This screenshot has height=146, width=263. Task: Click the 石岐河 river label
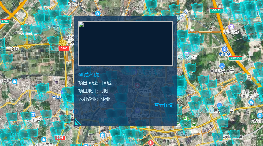coord(183,15)
